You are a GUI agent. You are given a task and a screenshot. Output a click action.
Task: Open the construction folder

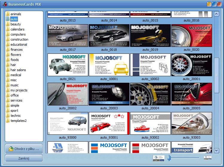click(x=19, y=39)
